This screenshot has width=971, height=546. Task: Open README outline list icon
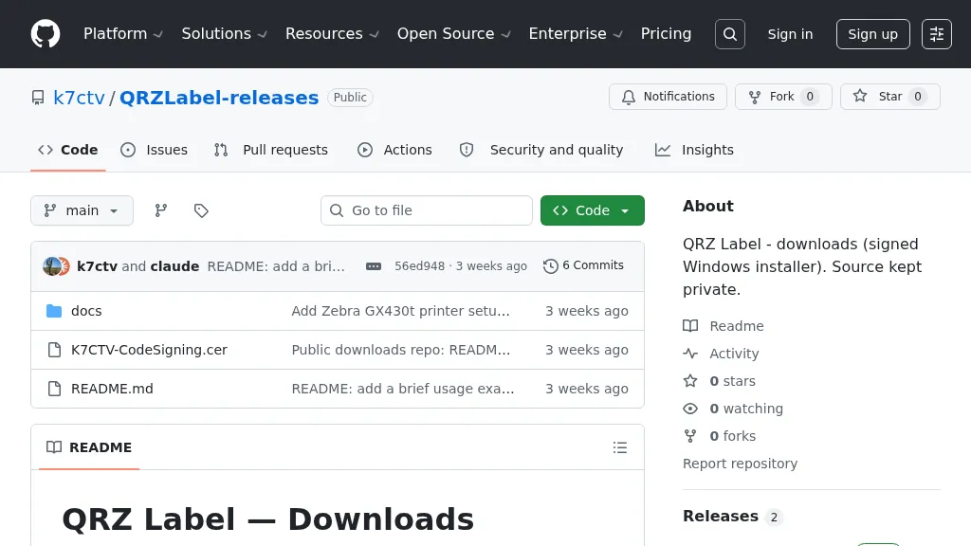coord(620,447)
